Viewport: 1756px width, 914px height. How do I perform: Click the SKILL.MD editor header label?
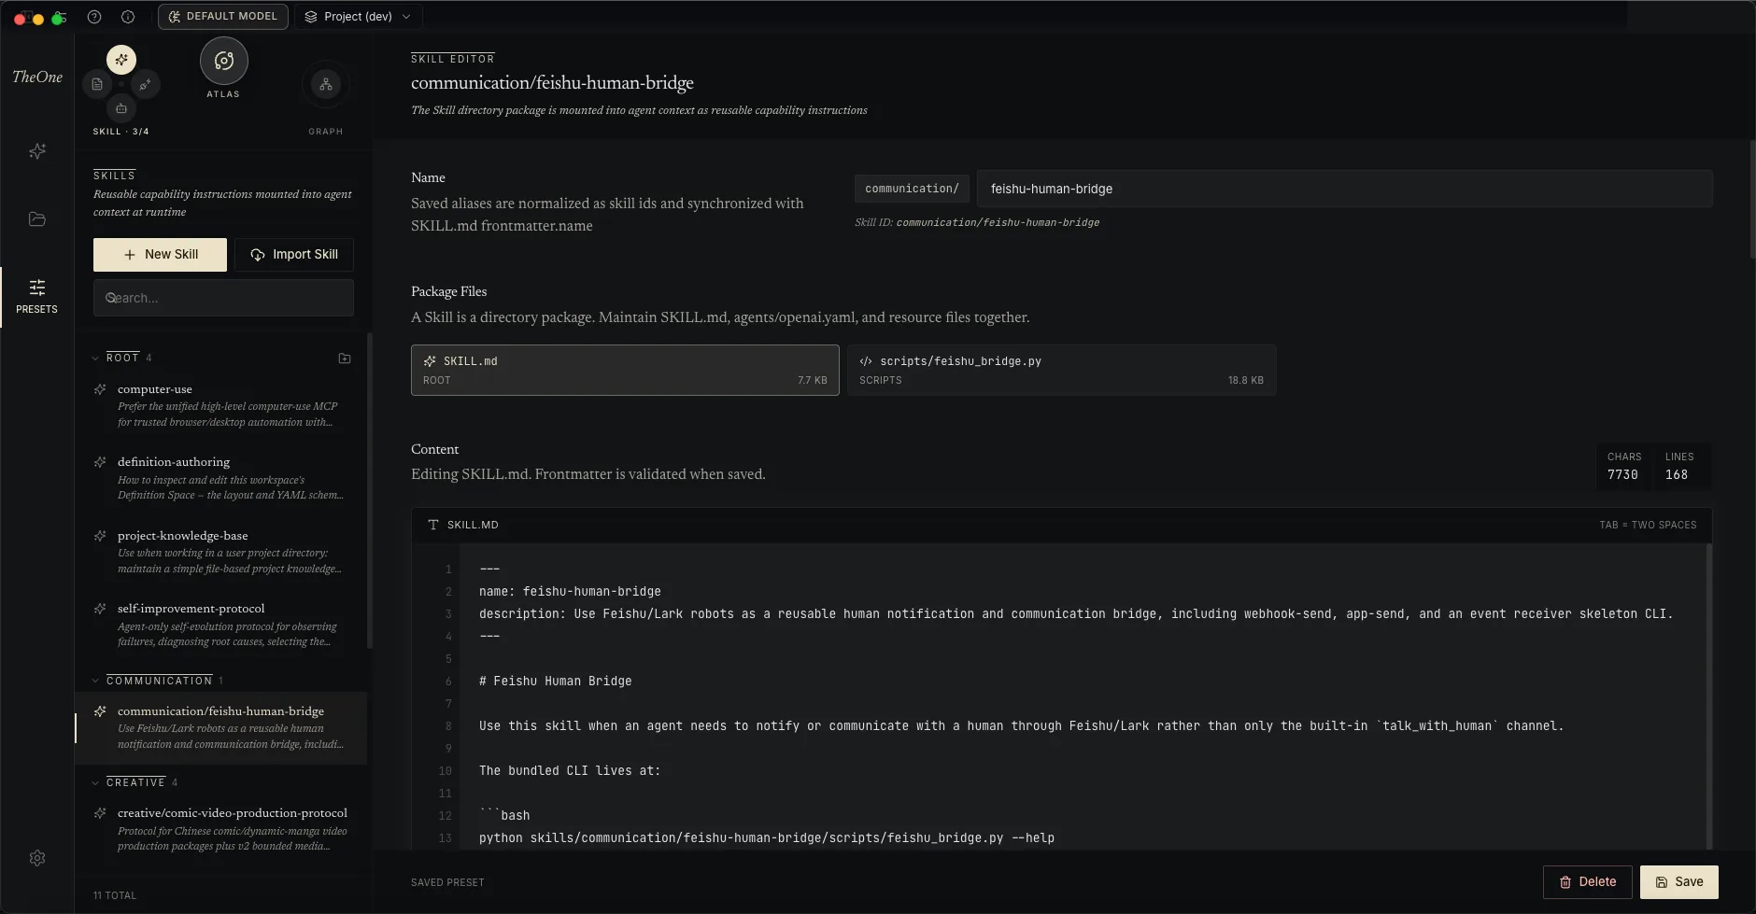pos(473,525)
